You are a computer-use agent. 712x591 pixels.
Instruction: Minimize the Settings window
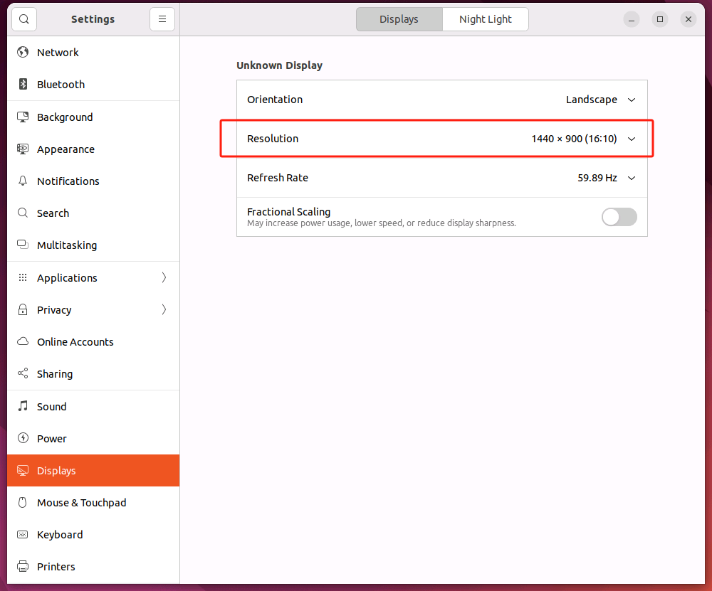pos(631,19)
